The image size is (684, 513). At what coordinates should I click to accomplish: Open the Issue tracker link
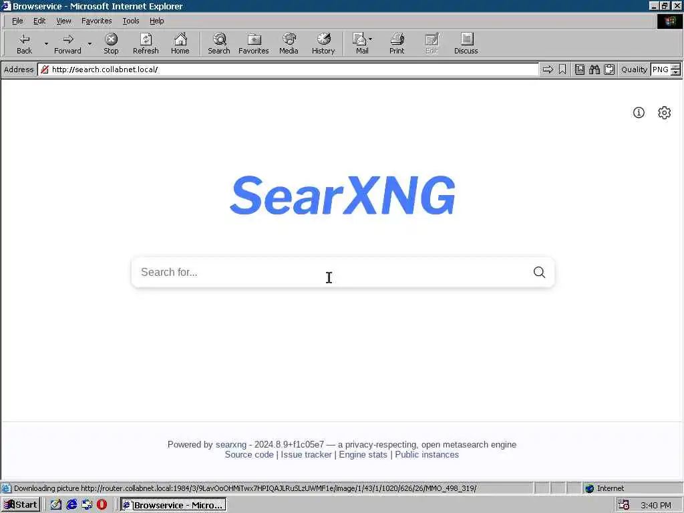[306, 454]
